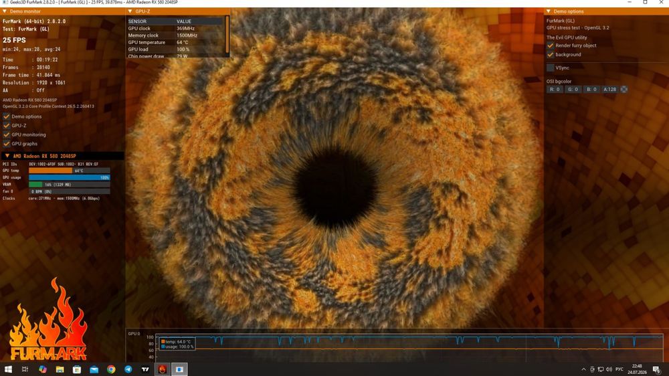The height and width of the screenshot is (376, 669).
Task: Switch to the FurMark taskbar icon
Action: pyautogui.click(x=162, y=369)
